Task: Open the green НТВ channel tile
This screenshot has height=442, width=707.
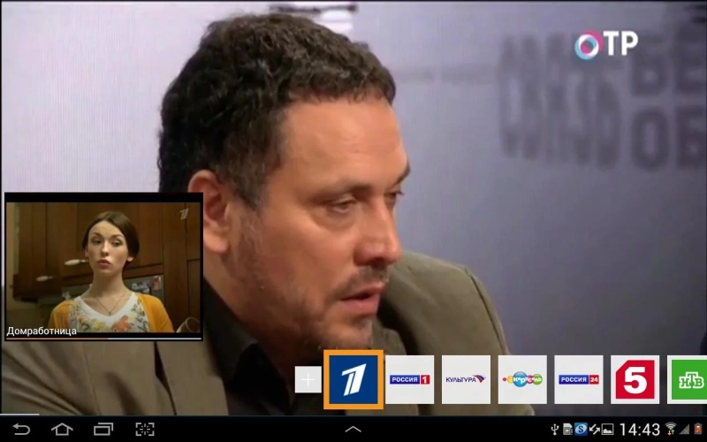Action: pos(688,379)
